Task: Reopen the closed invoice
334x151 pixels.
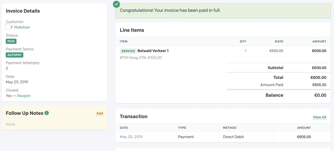Action: click(24, 96)
